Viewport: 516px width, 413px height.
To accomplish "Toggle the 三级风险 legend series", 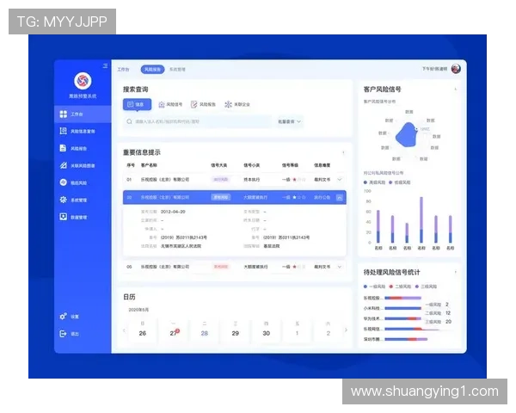I will click(x=427, y=287).
